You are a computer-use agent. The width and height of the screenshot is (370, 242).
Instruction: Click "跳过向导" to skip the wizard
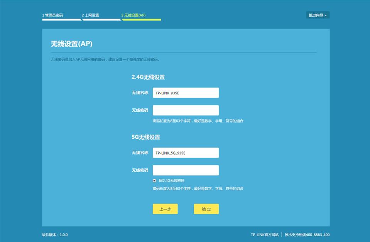point(318,15)
